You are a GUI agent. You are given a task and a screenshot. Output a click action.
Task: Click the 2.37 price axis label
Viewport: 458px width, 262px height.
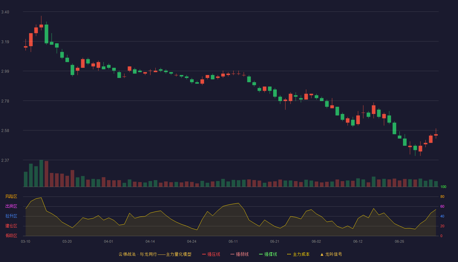[x=5, y=160]
